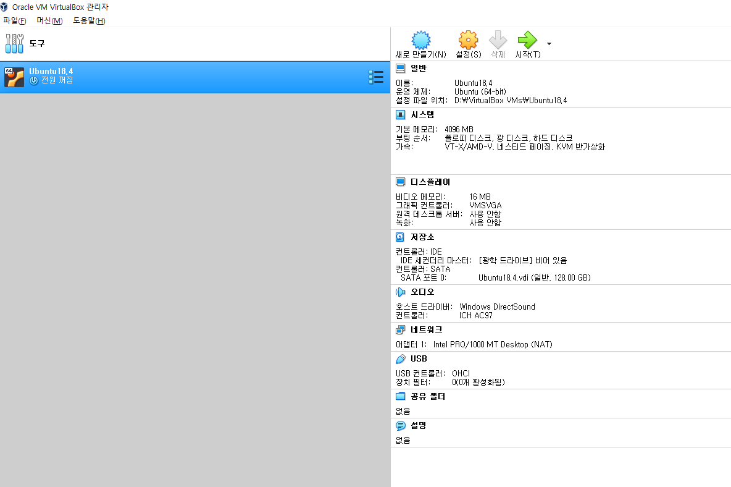Click the USB section icon
731x487 pixels.
pos(401,358)
